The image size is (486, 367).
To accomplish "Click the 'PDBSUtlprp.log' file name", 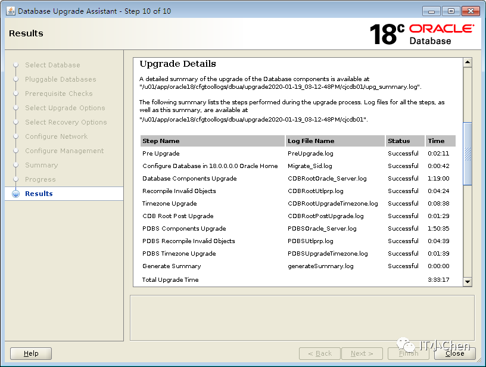I will point(310,241).
